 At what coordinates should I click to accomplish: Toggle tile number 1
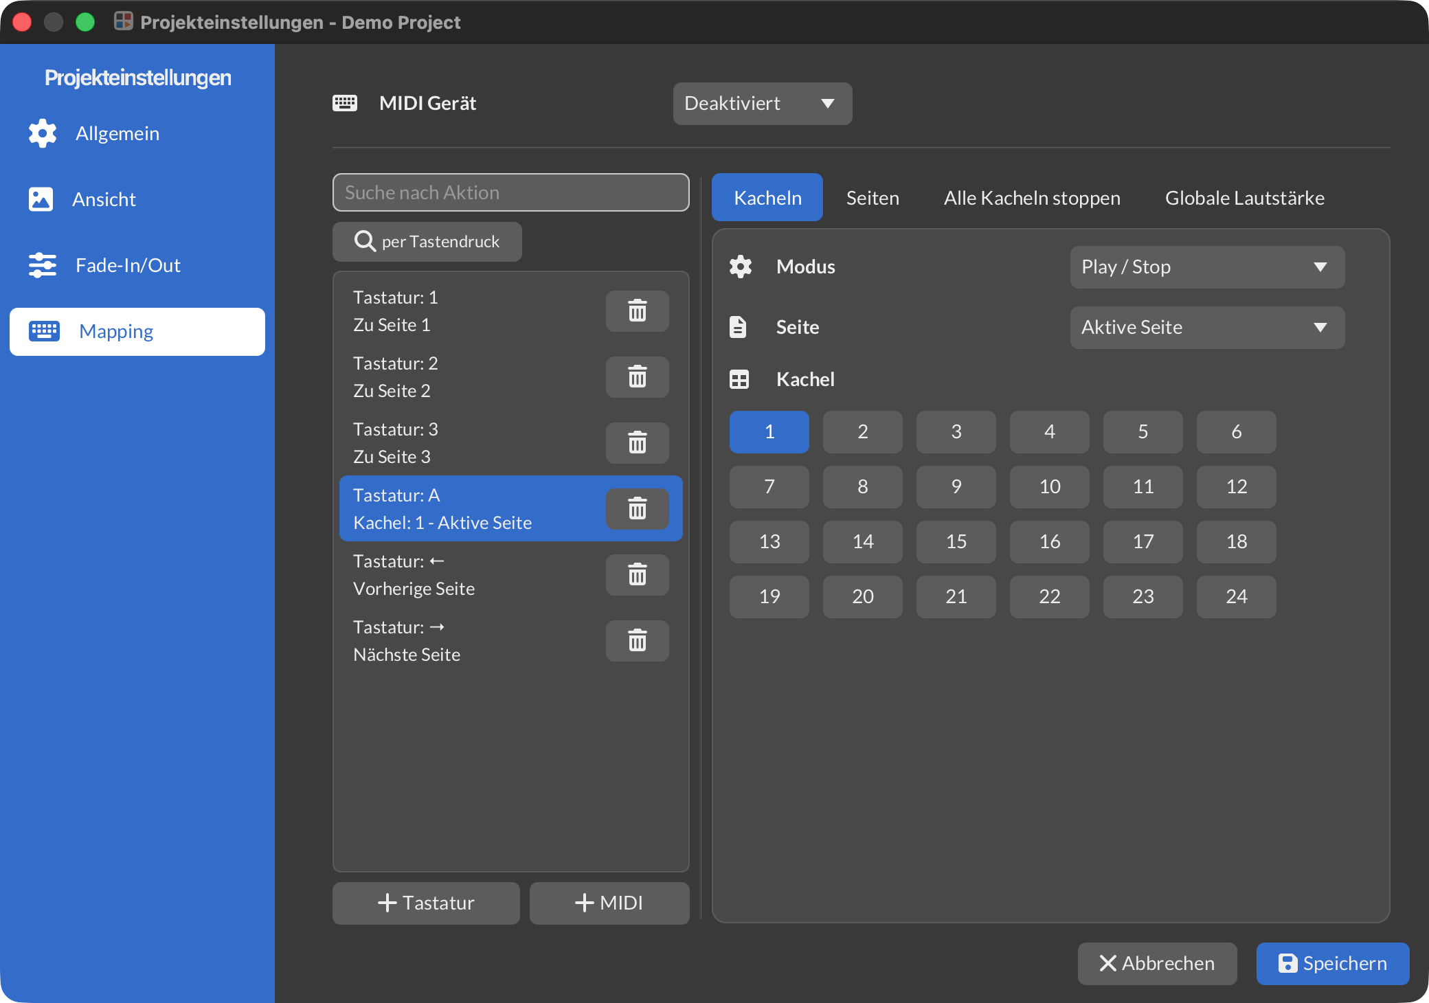[769, 432]
